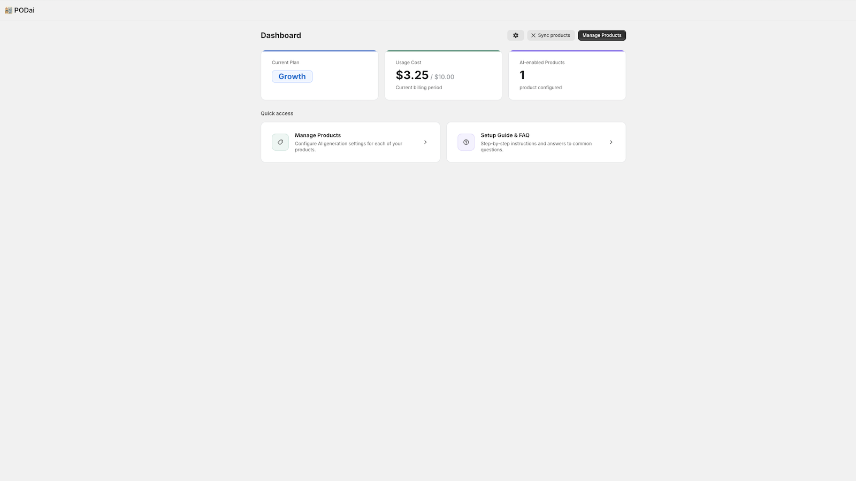Select the Growth plan badge
856x481 pixels.
292,76
